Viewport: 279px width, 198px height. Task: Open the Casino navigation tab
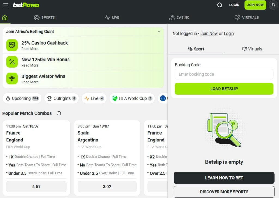pyautogui.click(x=179, y=18)
